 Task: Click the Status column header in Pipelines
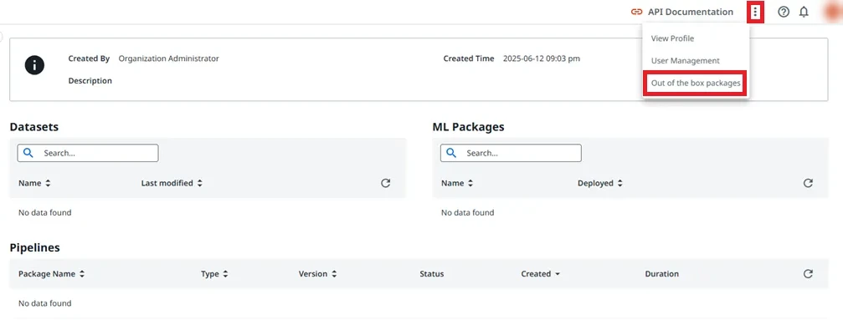432,274
